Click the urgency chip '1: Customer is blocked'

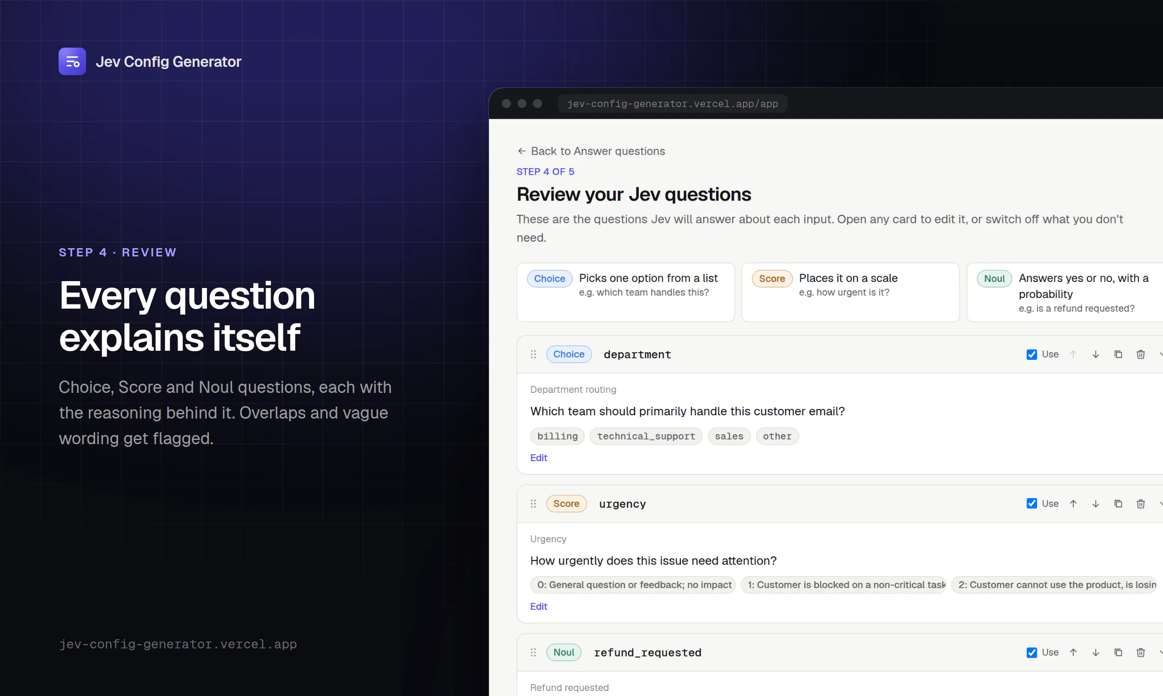[x=843, y=585]
